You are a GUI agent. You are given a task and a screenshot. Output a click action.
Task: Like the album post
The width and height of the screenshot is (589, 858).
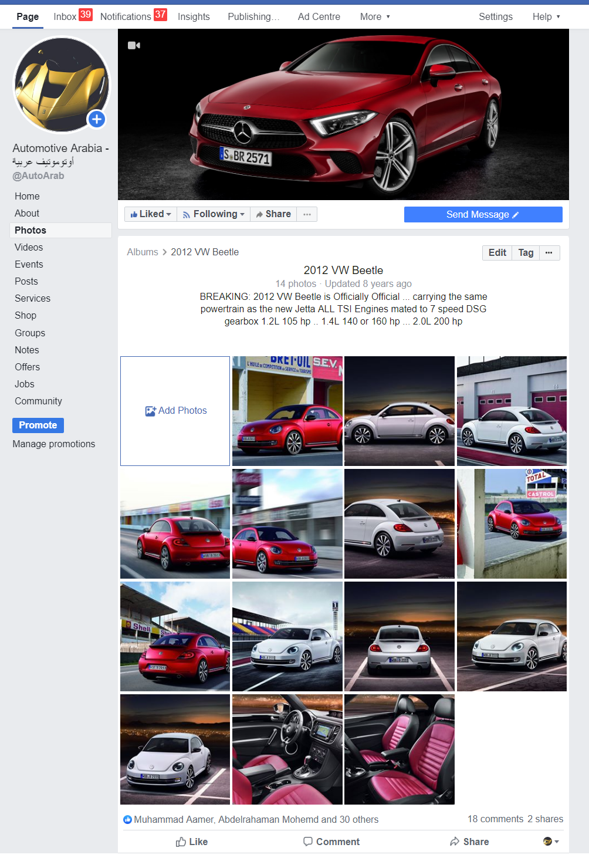click(192, 842)
